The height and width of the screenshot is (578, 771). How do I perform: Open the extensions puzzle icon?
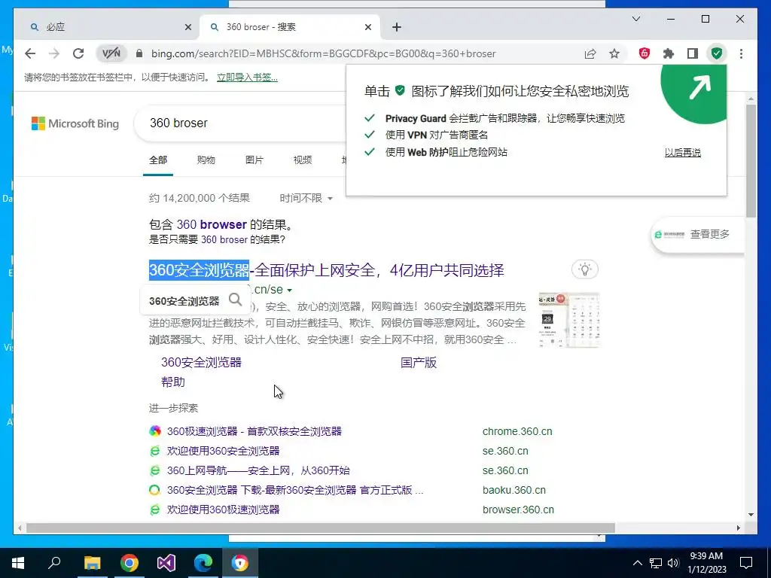[669, 53]
